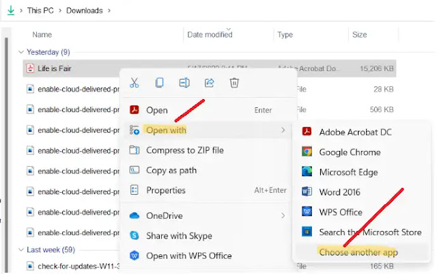Sort by Type column header
The image size is (437, 274).
click(285, 35)
